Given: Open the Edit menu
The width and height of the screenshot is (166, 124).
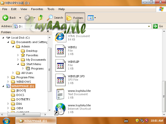Looking at the screenshot, I should click(x=14, y=9).
